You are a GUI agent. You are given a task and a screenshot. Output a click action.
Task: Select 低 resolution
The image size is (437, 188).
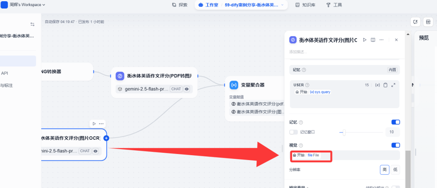pyautogui.click(x=395, y=170)
